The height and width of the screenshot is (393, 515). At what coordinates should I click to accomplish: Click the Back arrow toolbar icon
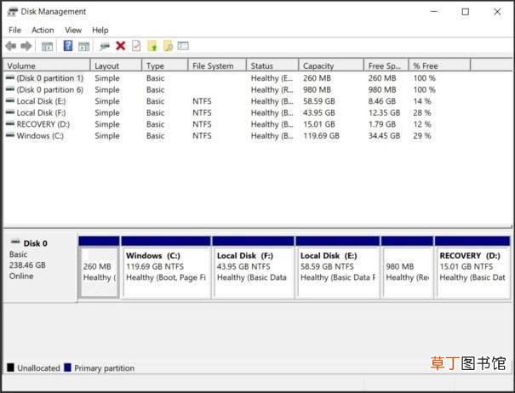pyautogui.click(x=11, y=46)
